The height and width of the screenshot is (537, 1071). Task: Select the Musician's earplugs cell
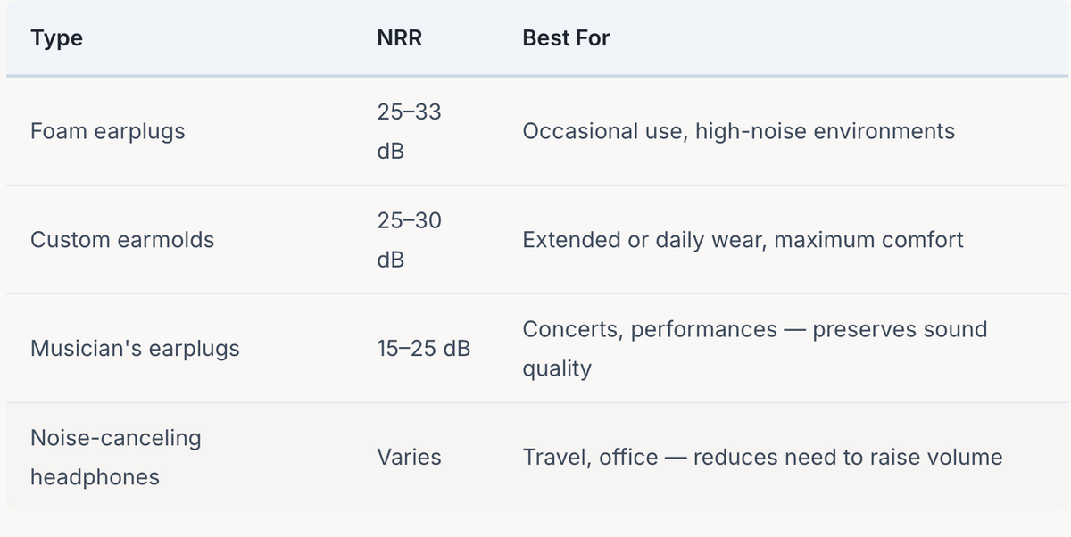135,349
